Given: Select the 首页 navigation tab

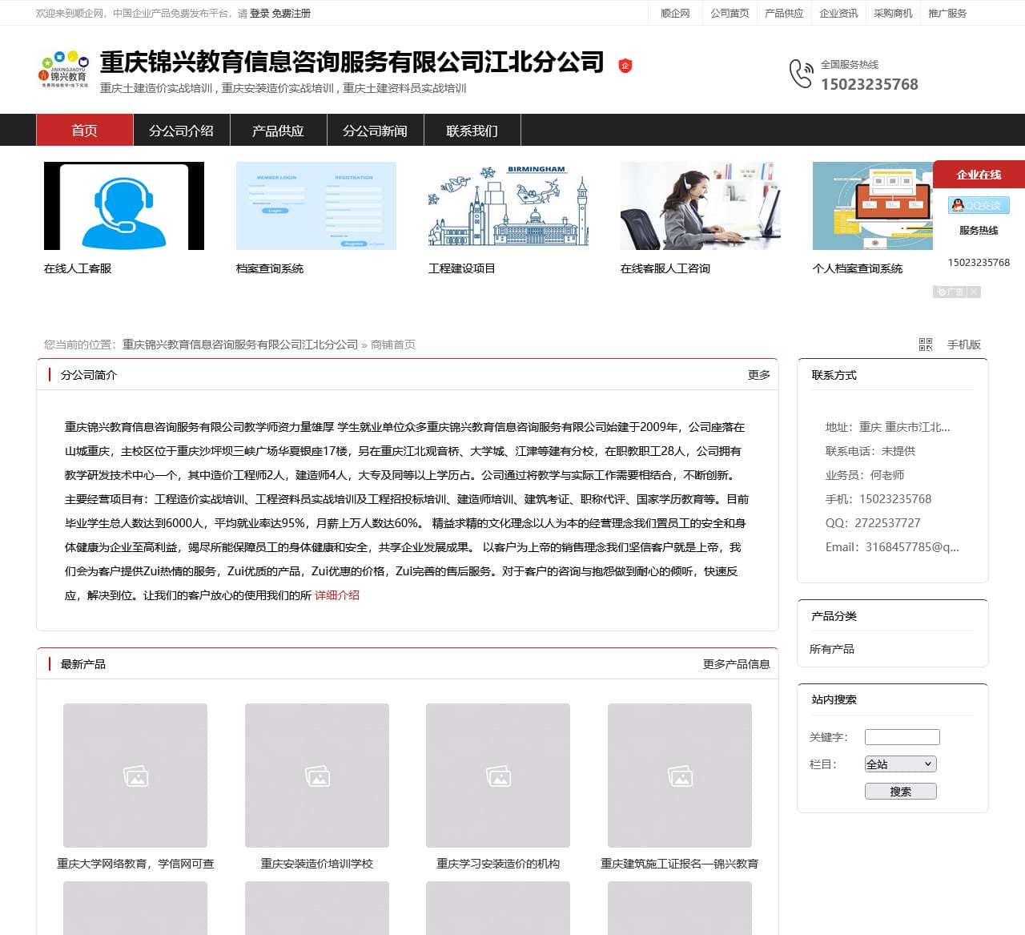Looking at the screenshot, I should (85, 131).
